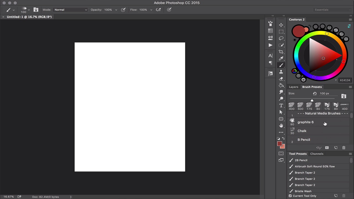Viewport: 354px width, 199px height.
Task: Select the Eraser tool
Action: click(281, 78)
